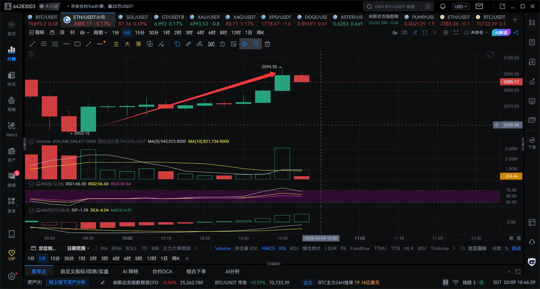Open customer support headset icon in right sidebar
This screenshot has height=289, width=540.
[x=532, y=242]
